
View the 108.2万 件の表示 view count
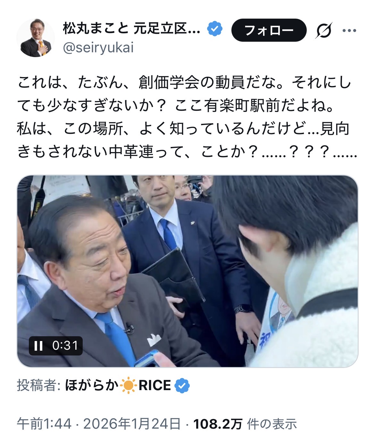click(x=245, y=424)
